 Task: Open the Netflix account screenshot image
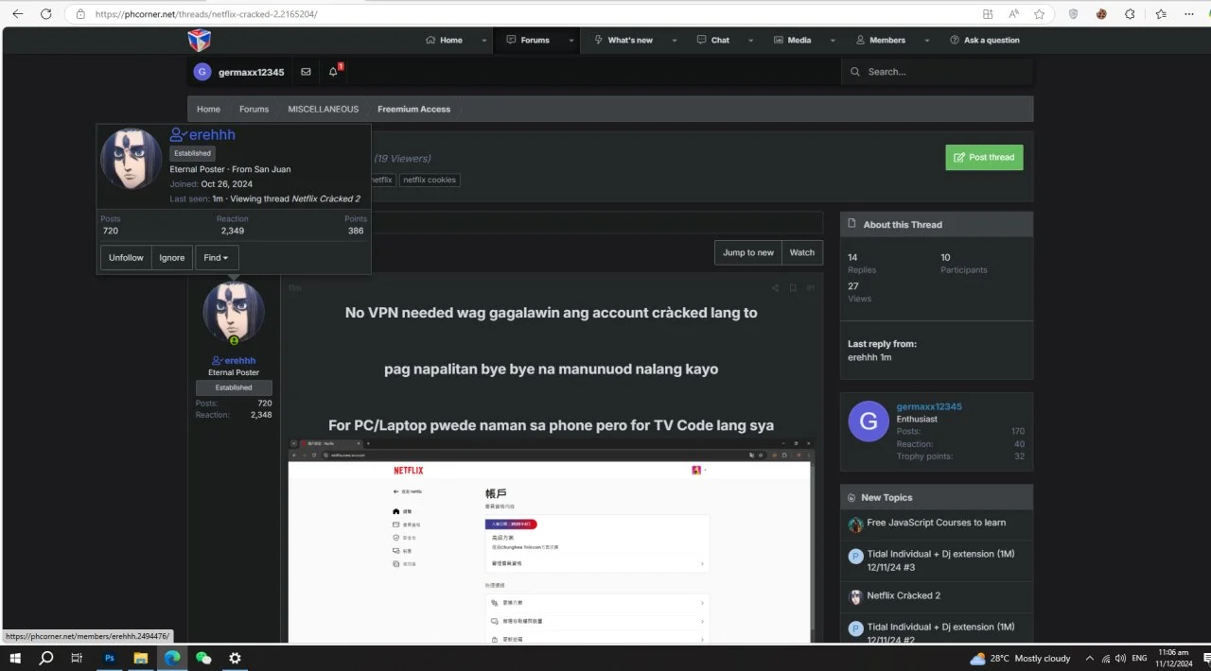550,541
